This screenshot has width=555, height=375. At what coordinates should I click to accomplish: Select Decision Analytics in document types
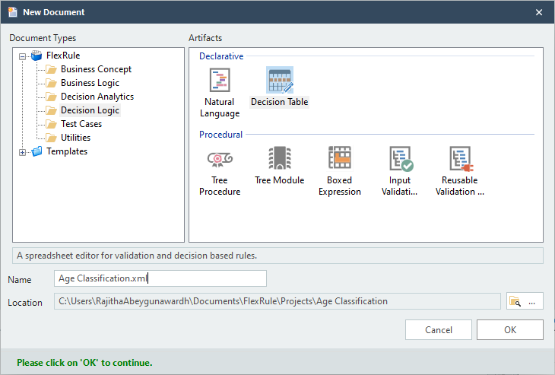coord(97,97)
